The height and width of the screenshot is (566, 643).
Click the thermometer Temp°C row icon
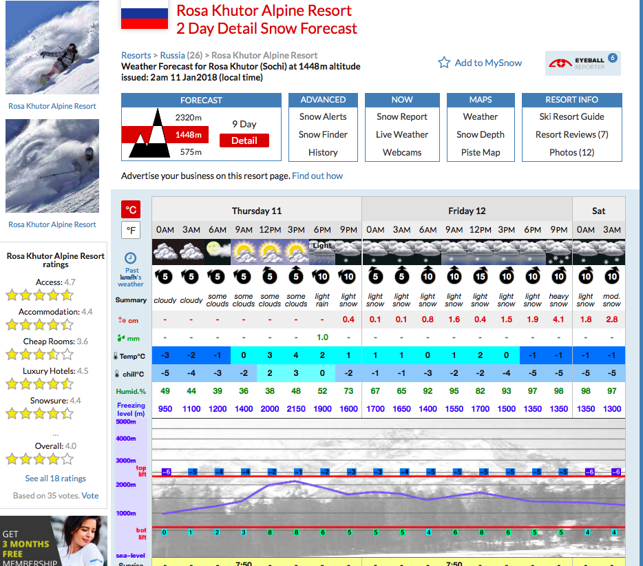pos(116,355)
